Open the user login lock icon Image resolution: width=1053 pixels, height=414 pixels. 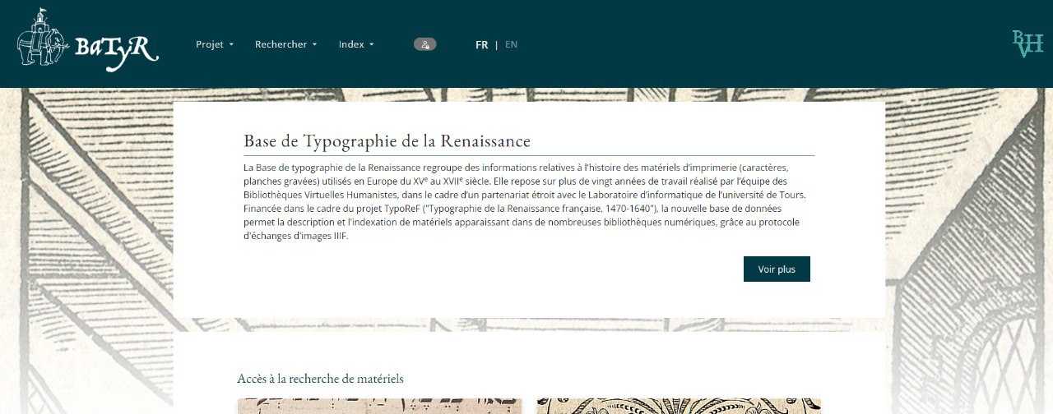(x=424, y=44)
